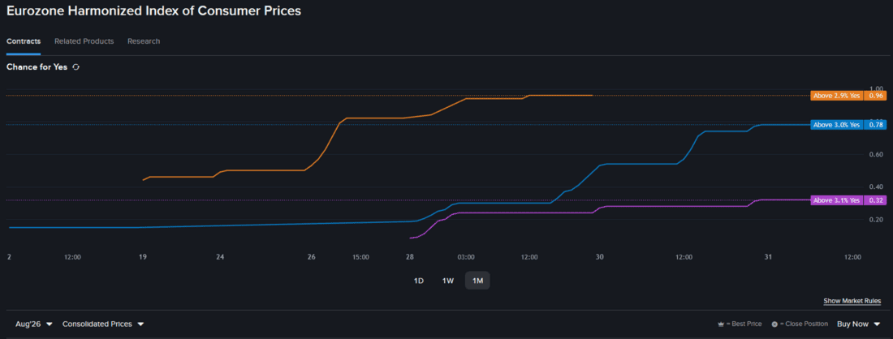The image size is (893, 339).
Task: Click the Best Price crown icon
Action: coord(720,324)
